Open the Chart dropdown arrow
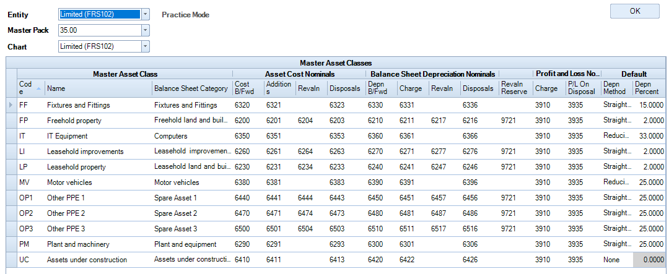This screenshot has width=669, height=274. coord(146,46)
